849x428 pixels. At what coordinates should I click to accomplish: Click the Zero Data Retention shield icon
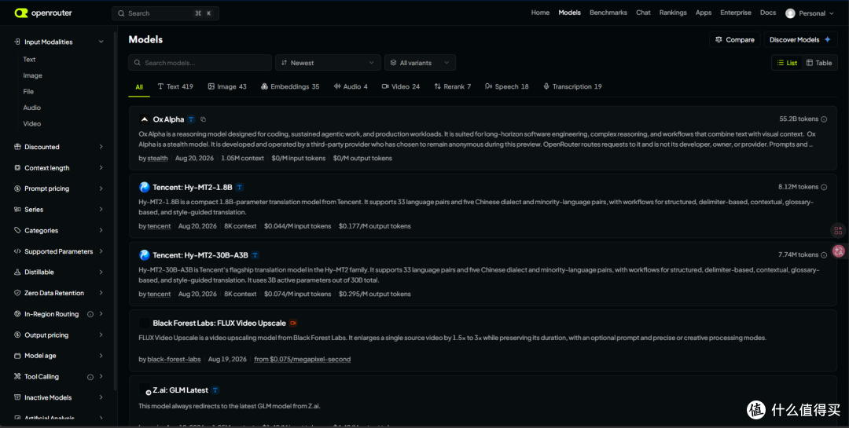[x=17, y=293]
